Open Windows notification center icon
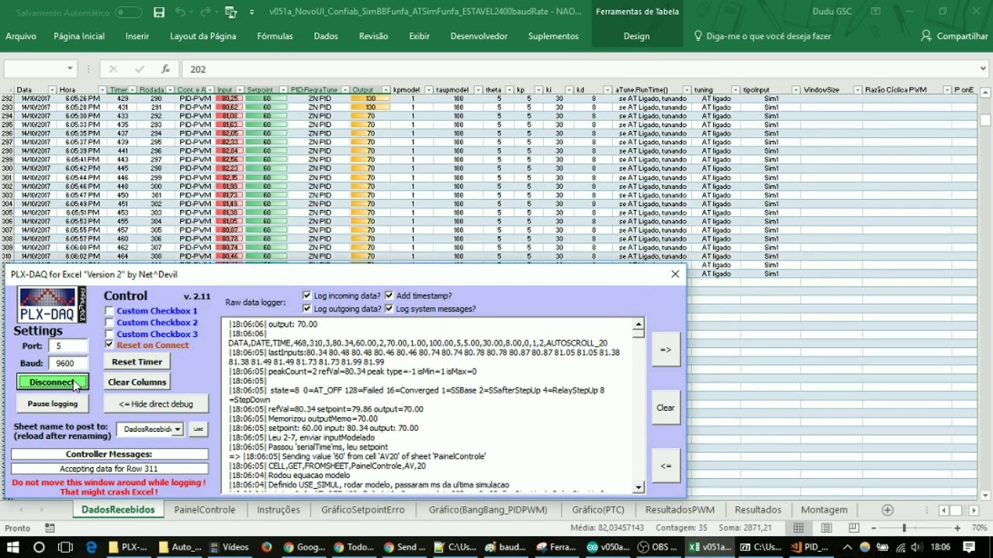Image resolution: width=993 pixels, height=558 pixels. point(969,547)
